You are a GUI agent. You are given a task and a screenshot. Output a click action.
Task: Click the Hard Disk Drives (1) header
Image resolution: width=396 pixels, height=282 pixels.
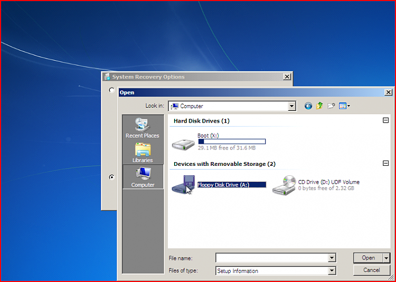tap(202, 121)
